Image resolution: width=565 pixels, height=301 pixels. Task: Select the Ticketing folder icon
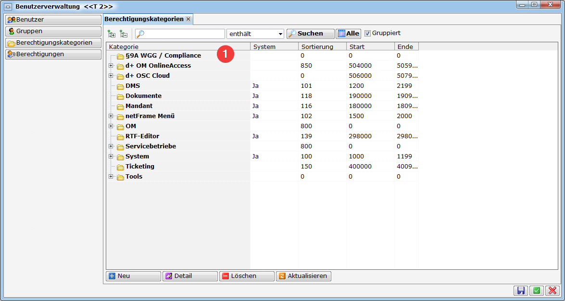point(120,167)
